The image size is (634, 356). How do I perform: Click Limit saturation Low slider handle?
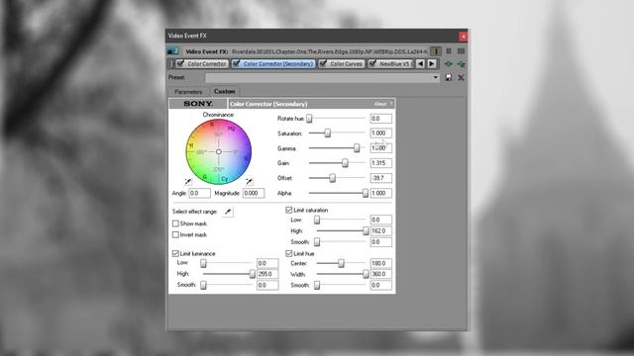point(317,220)
